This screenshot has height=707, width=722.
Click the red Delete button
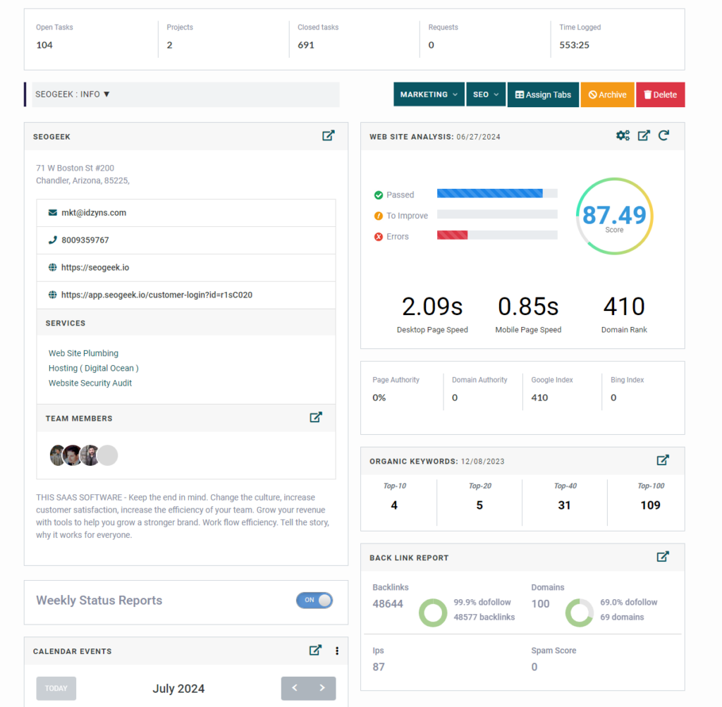(x=660, y=94)
